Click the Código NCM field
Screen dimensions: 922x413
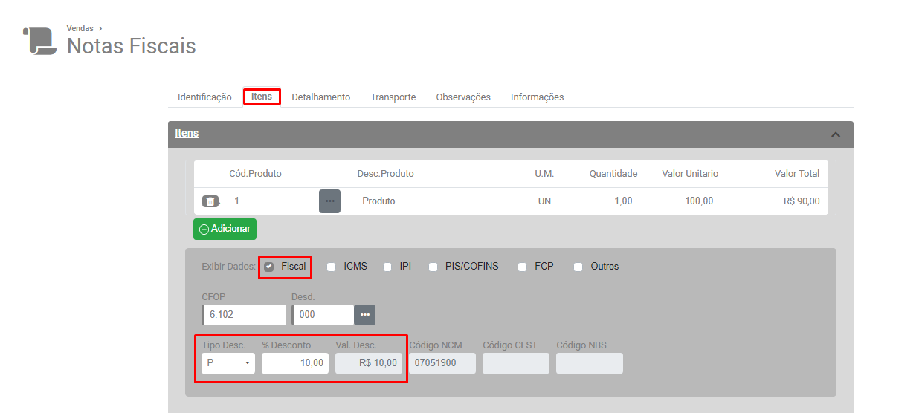pyautogui.click(x=442, y=363)
